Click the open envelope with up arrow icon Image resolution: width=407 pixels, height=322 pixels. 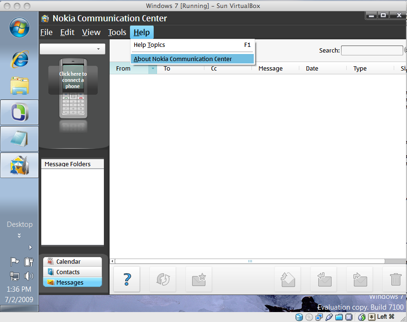point(287,279)
